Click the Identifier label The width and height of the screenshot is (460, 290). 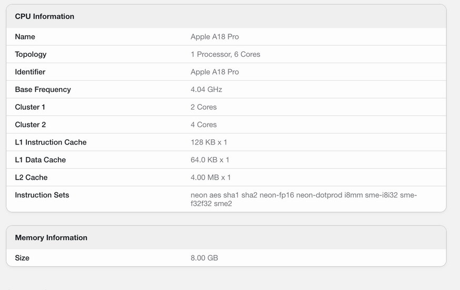(x=30, y=72)
